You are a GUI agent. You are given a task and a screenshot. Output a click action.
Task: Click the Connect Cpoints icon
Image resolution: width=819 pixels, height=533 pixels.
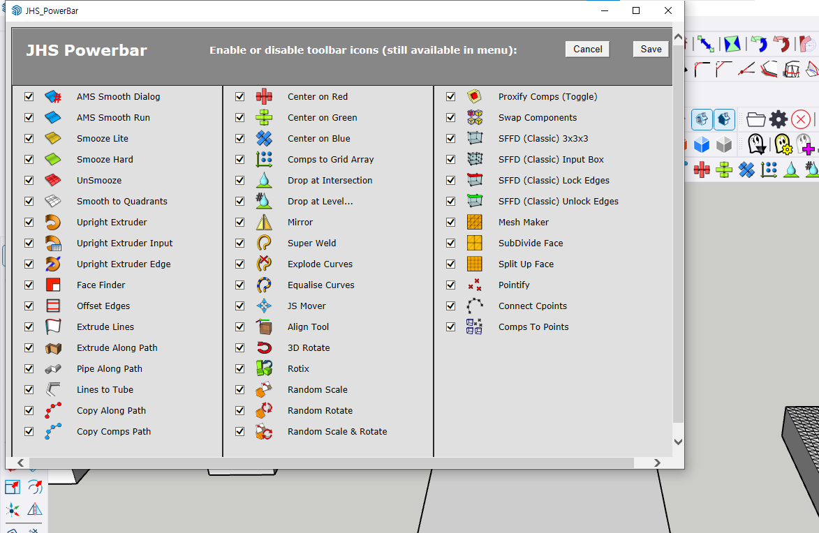tap(474, 306)
